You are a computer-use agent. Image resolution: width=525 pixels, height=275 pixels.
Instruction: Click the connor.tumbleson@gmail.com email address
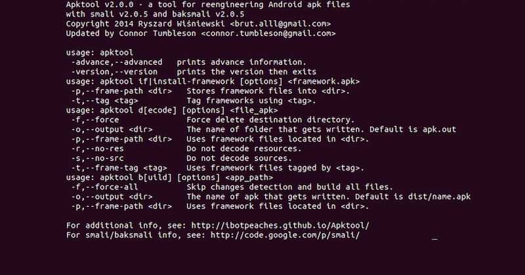point(268,33)
